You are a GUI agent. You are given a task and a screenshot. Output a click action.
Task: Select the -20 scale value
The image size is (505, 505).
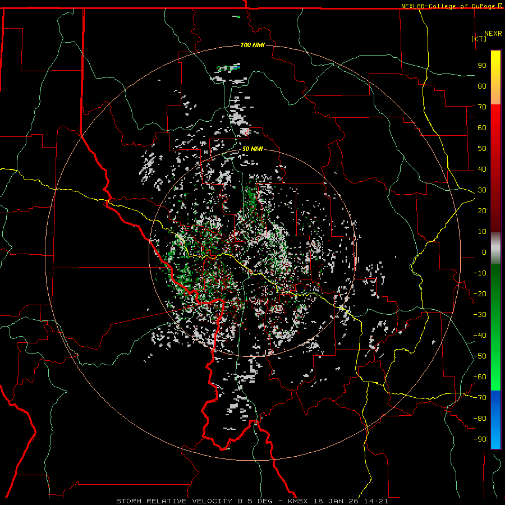tap(480, 293)
